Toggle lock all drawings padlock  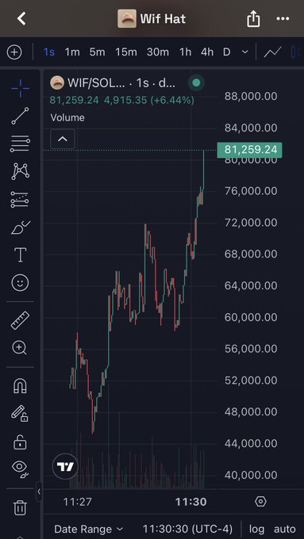pos(20,442)
